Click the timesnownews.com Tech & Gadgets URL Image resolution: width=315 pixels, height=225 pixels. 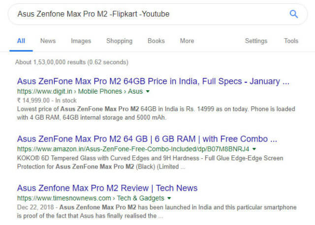pyautogui.click(x=91, y=198)
